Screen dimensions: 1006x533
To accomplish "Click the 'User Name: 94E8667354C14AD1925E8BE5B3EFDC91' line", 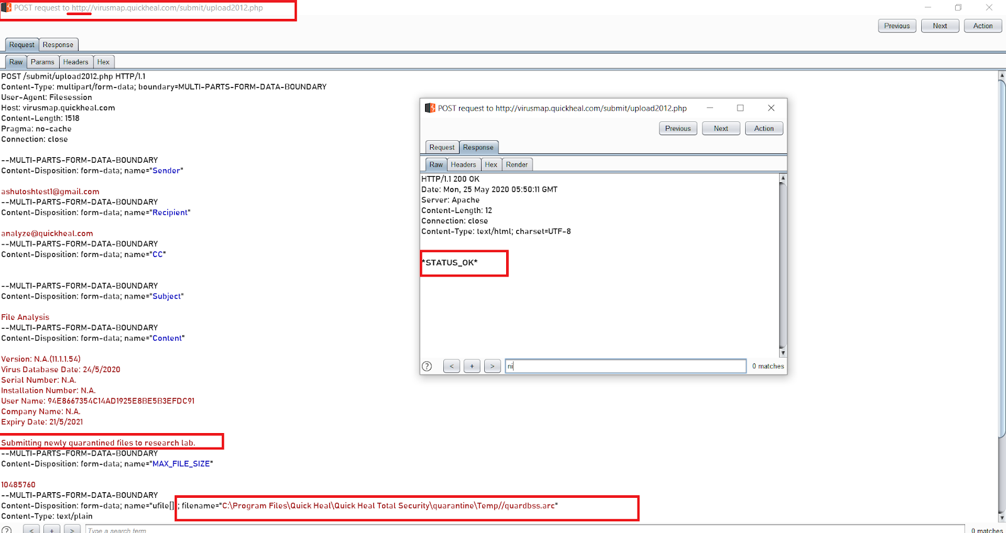I will 98,401.
